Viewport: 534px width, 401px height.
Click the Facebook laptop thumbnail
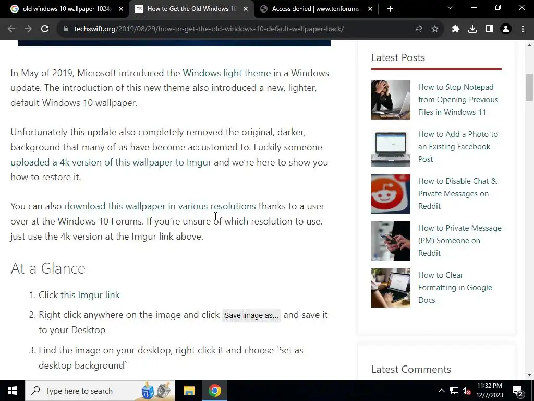coord(391,147)
